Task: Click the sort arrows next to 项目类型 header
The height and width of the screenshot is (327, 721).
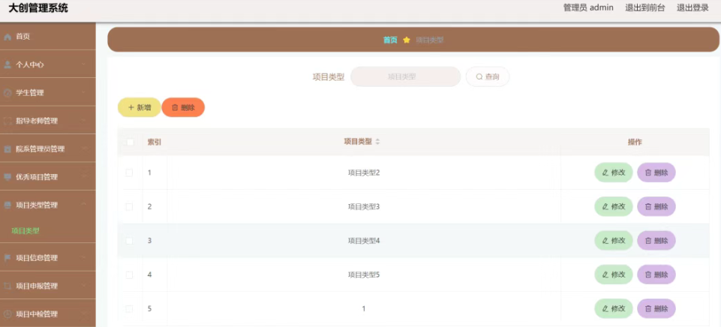Action: (377, 142)
